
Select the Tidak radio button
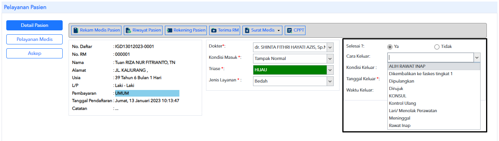pos(437,47)
